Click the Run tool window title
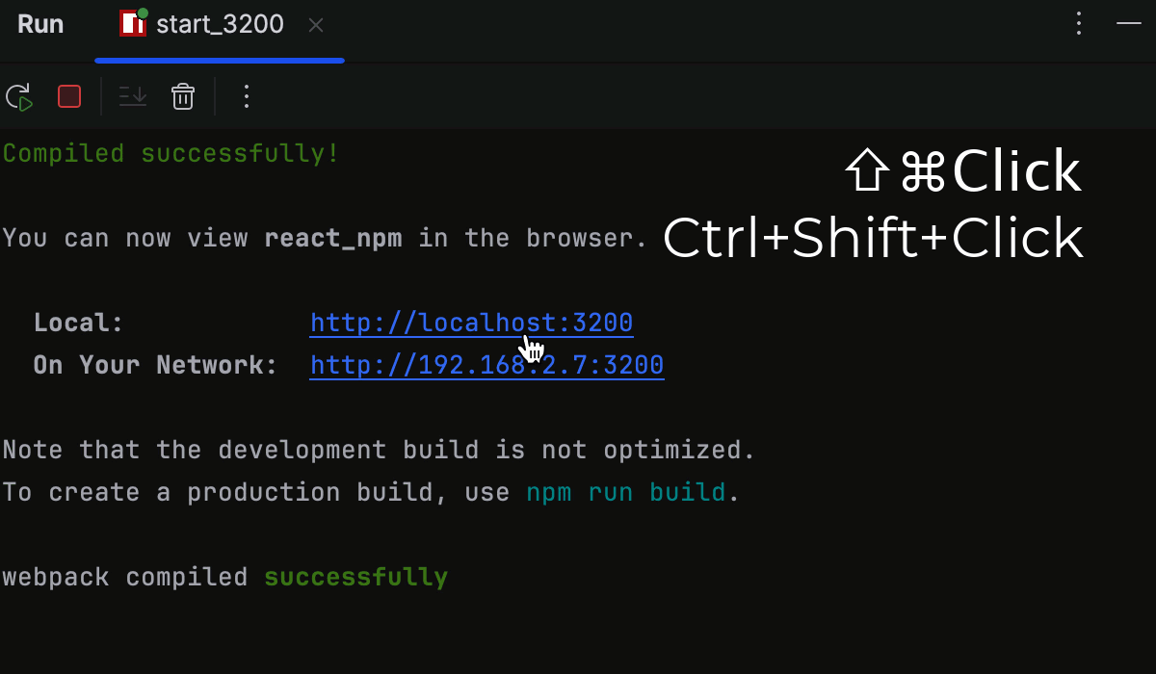 click(40, 24)
